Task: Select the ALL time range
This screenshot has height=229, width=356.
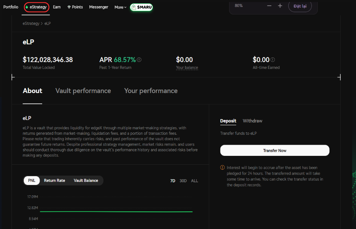Action: pos(194,181)
